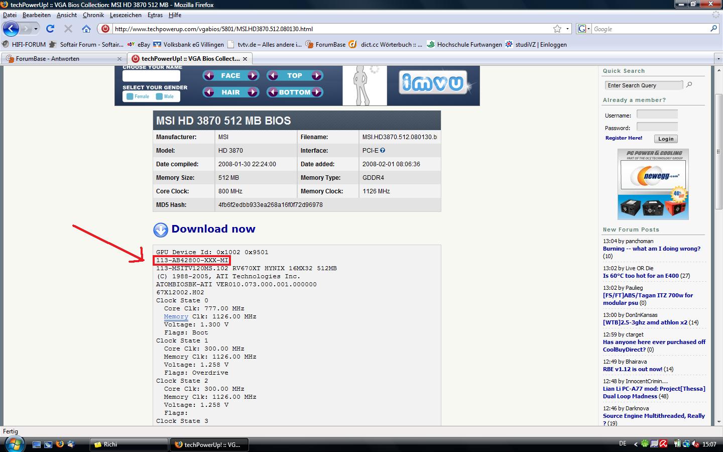Open the Hochschule Furtwangen bookmark
The image size is (723, 452).
[464, 44]
